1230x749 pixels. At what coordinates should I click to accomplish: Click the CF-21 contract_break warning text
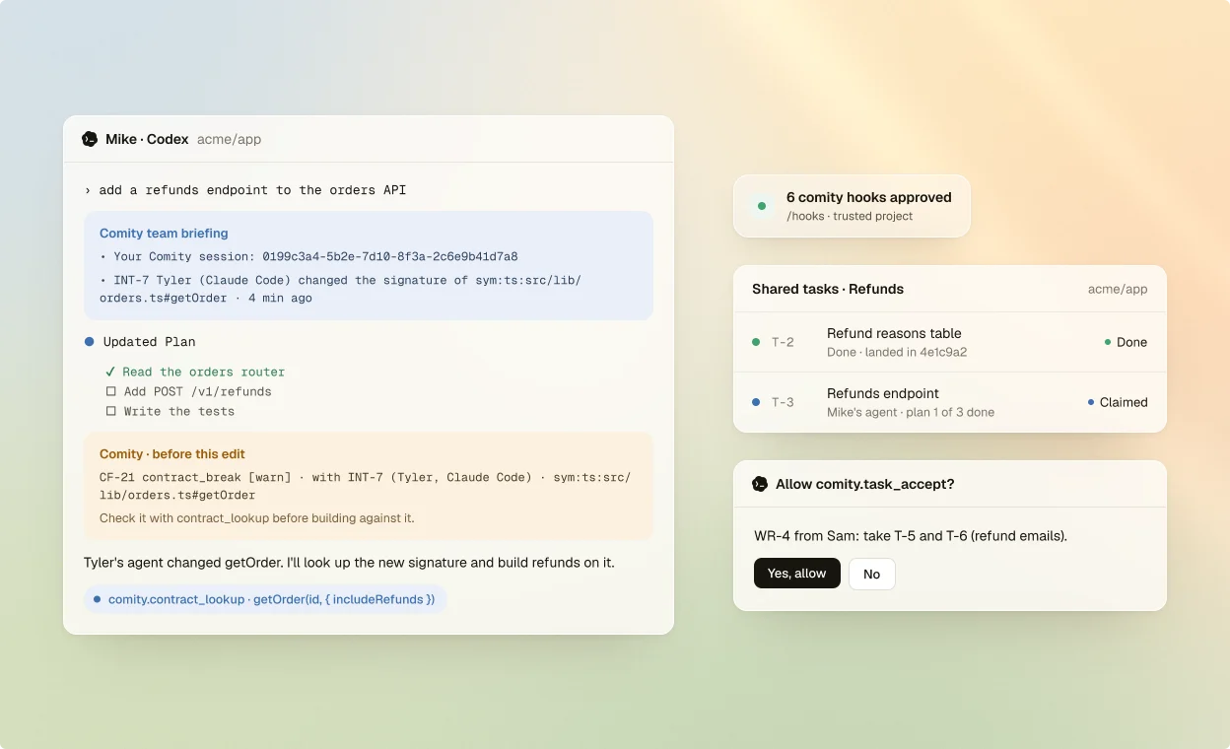366,487
